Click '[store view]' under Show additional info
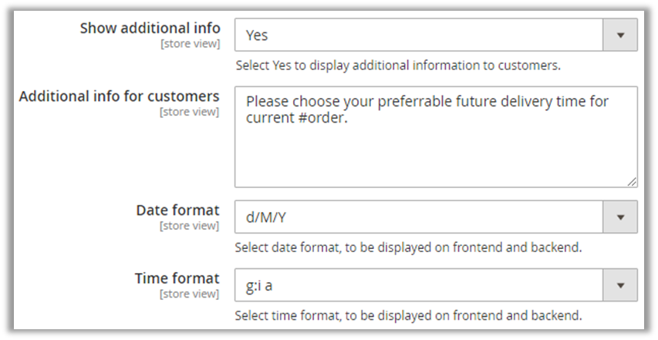Viewport: 658px width, 340px height. pyautogui.click(x=189, y=45)
